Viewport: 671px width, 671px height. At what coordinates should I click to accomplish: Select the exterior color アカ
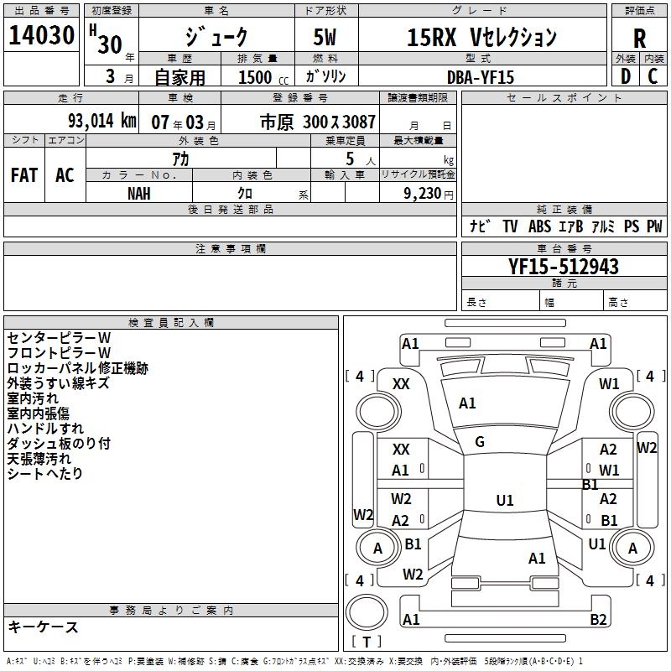(x=180, y=159)
